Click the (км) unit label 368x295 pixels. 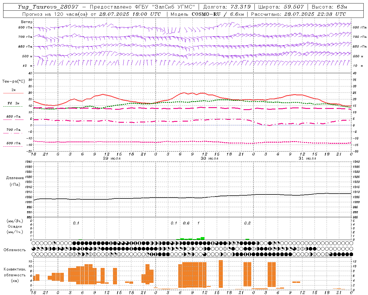[x=15, y=281]
